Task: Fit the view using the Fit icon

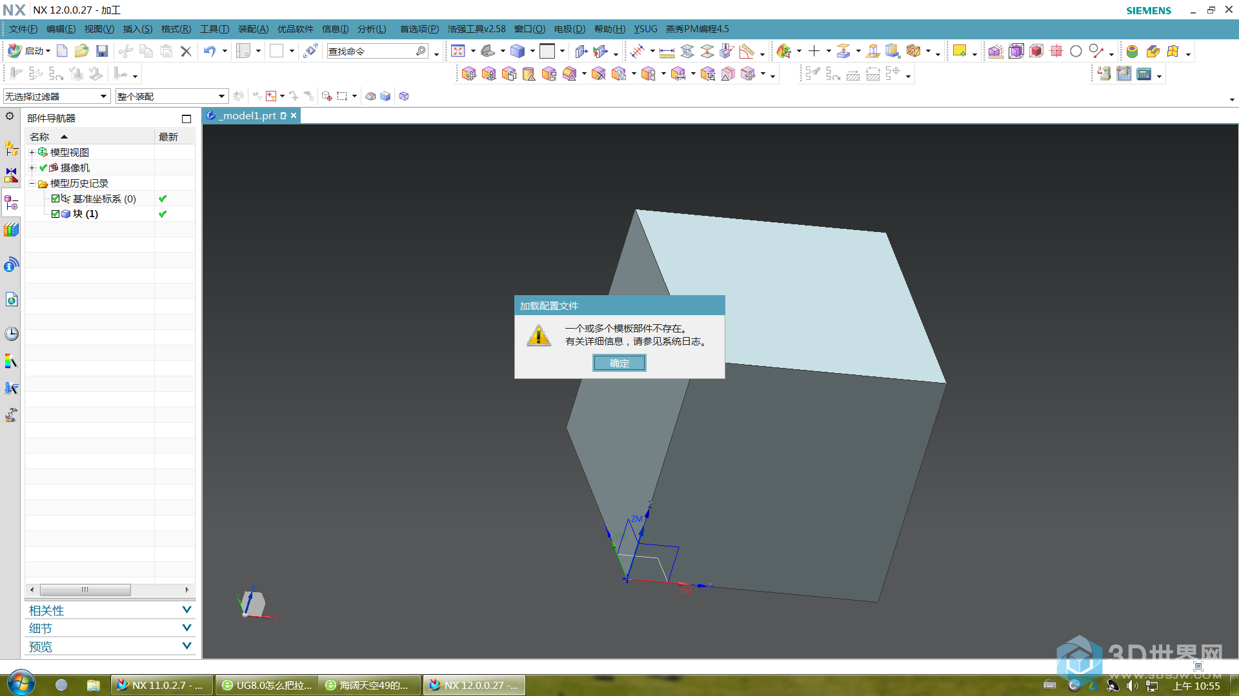Action: click(458, 51)
